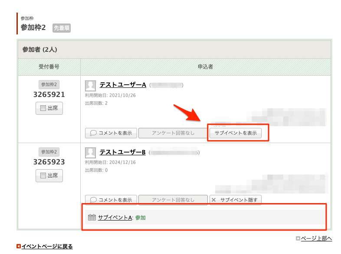Screen dimensions: 341x254
Task: Click アンケート回答なし in テストユーザーA's row
Action: [173, 133]
